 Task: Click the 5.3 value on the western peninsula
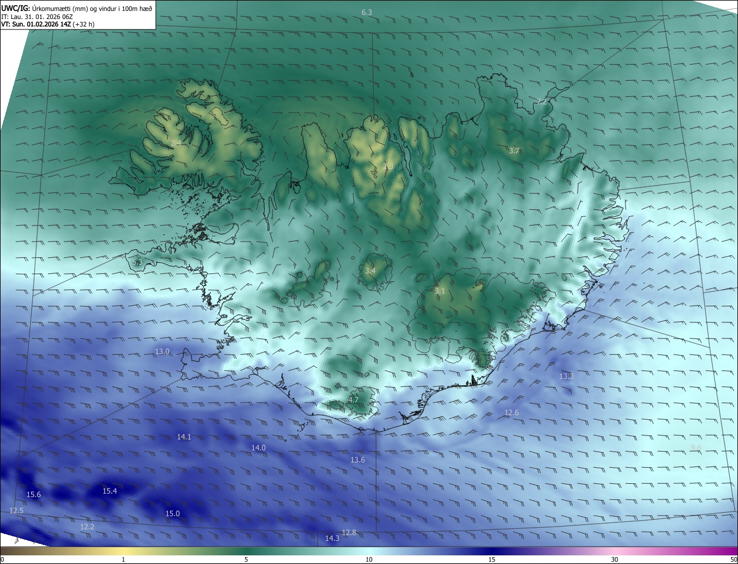point(137,262)
